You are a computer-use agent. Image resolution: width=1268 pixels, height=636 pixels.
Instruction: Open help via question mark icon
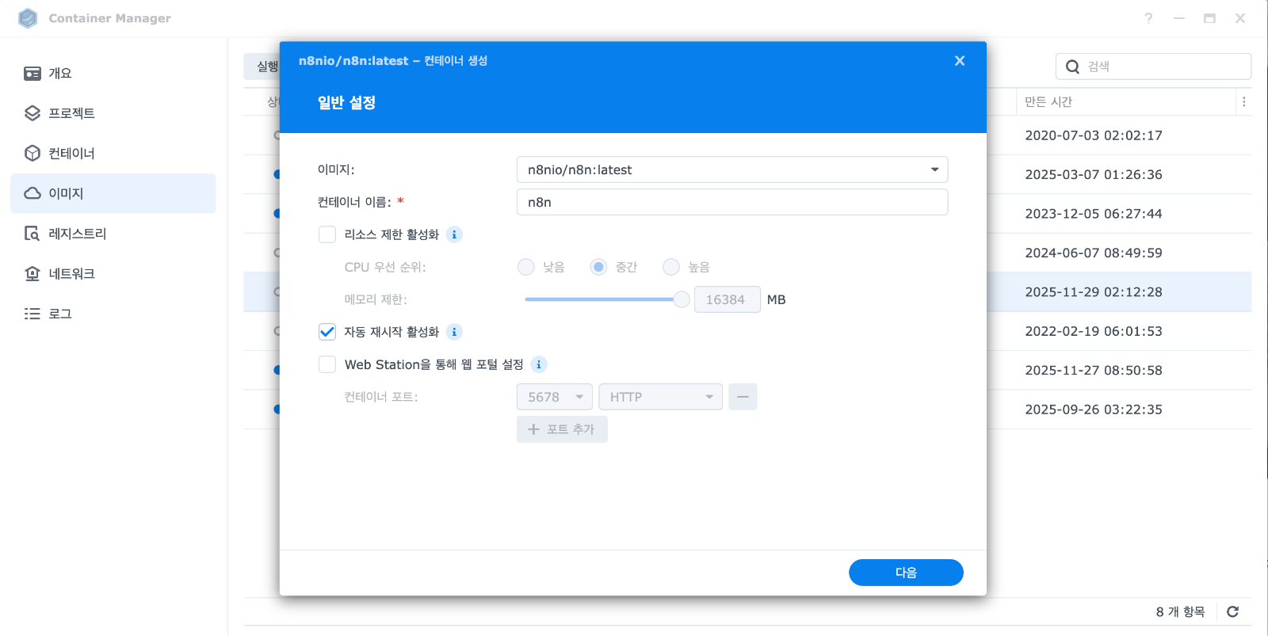tap(1148, 18)
